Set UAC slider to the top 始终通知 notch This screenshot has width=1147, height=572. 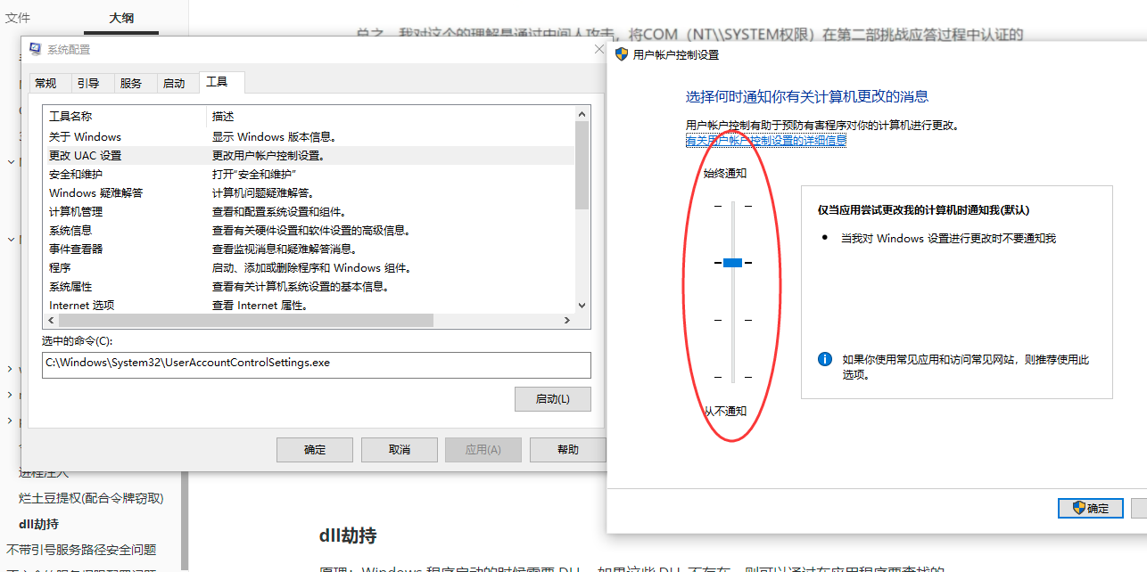(732, 206)
